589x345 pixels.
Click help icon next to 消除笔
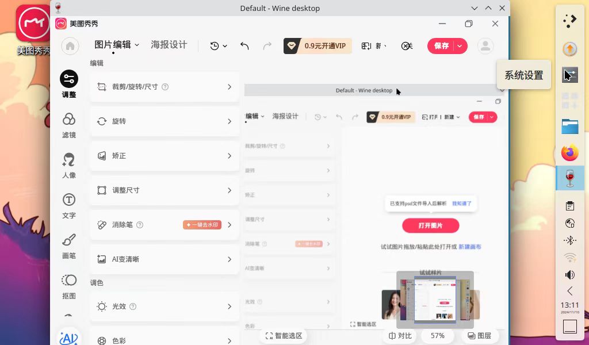pos(140,225)
